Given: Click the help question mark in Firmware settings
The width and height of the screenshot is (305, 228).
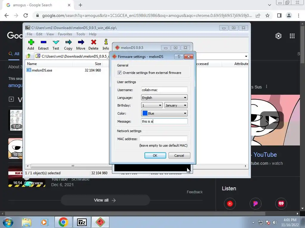Looking at the screenshot, I should 179,56.
